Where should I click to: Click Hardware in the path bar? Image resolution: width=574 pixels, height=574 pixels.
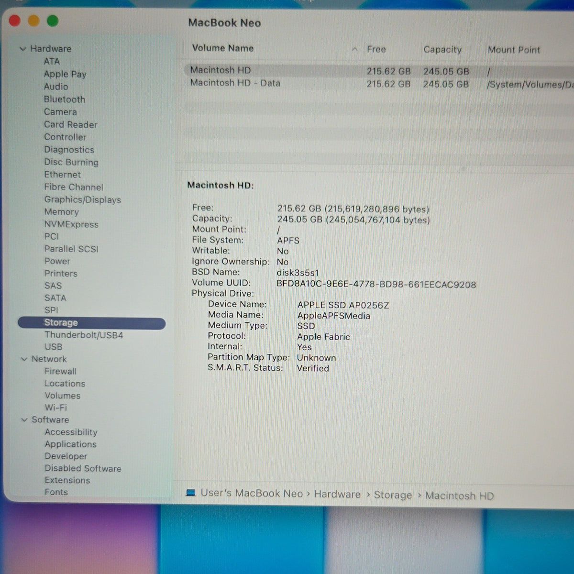(337, 495)
